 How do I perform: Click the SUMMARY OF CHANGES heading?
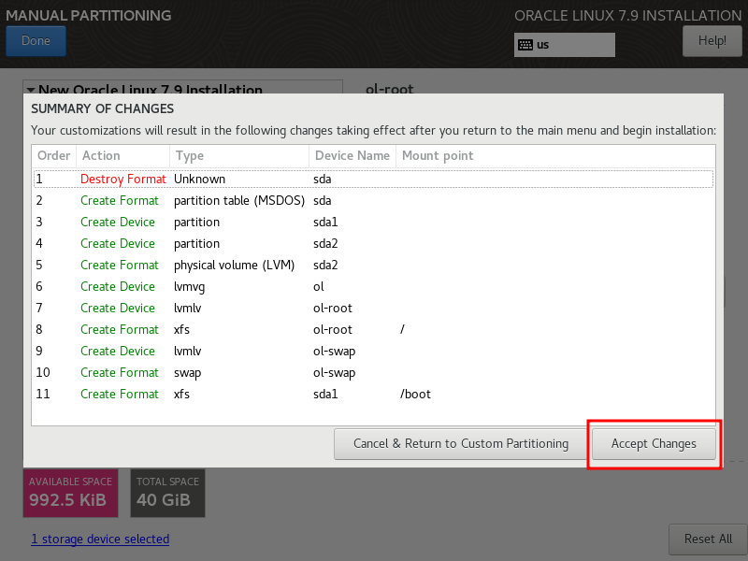pos(103,108)
